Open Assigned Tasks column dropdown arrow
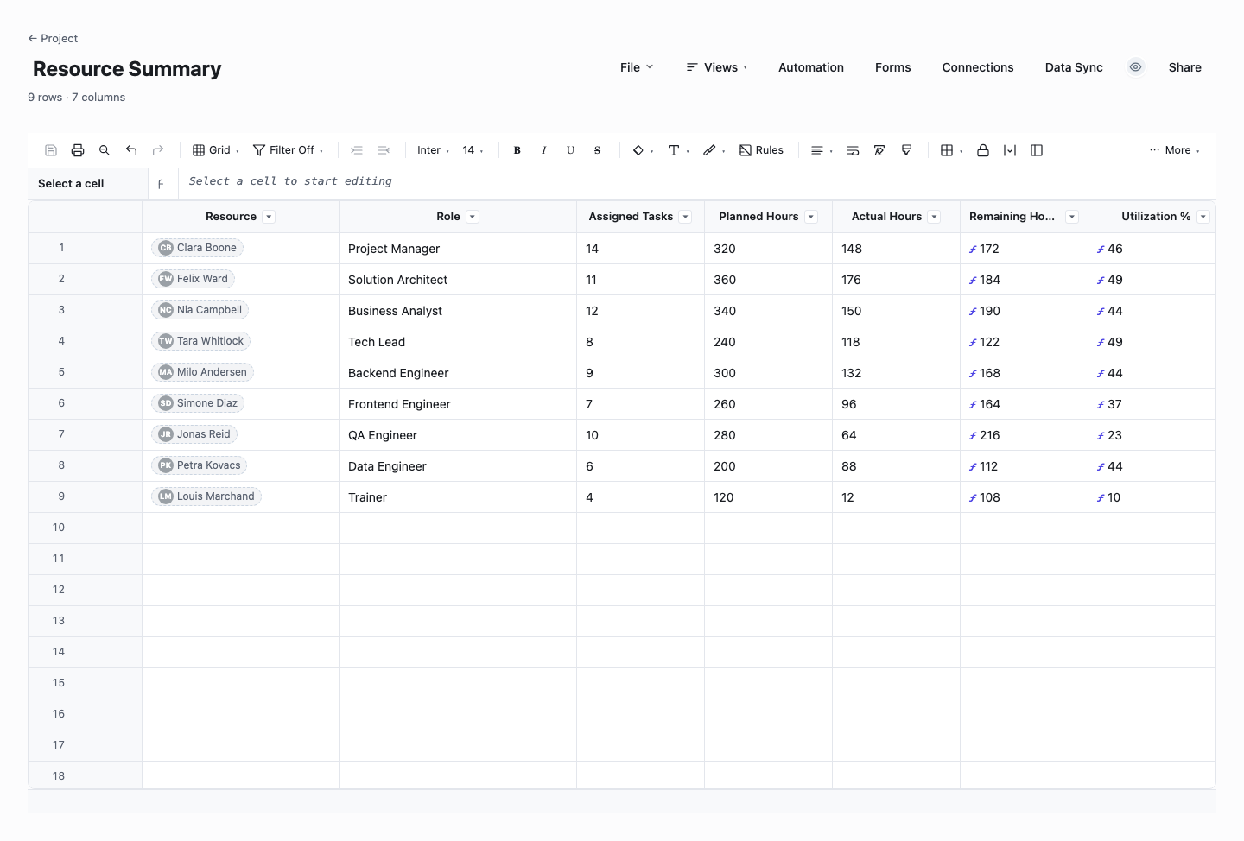 685,217
